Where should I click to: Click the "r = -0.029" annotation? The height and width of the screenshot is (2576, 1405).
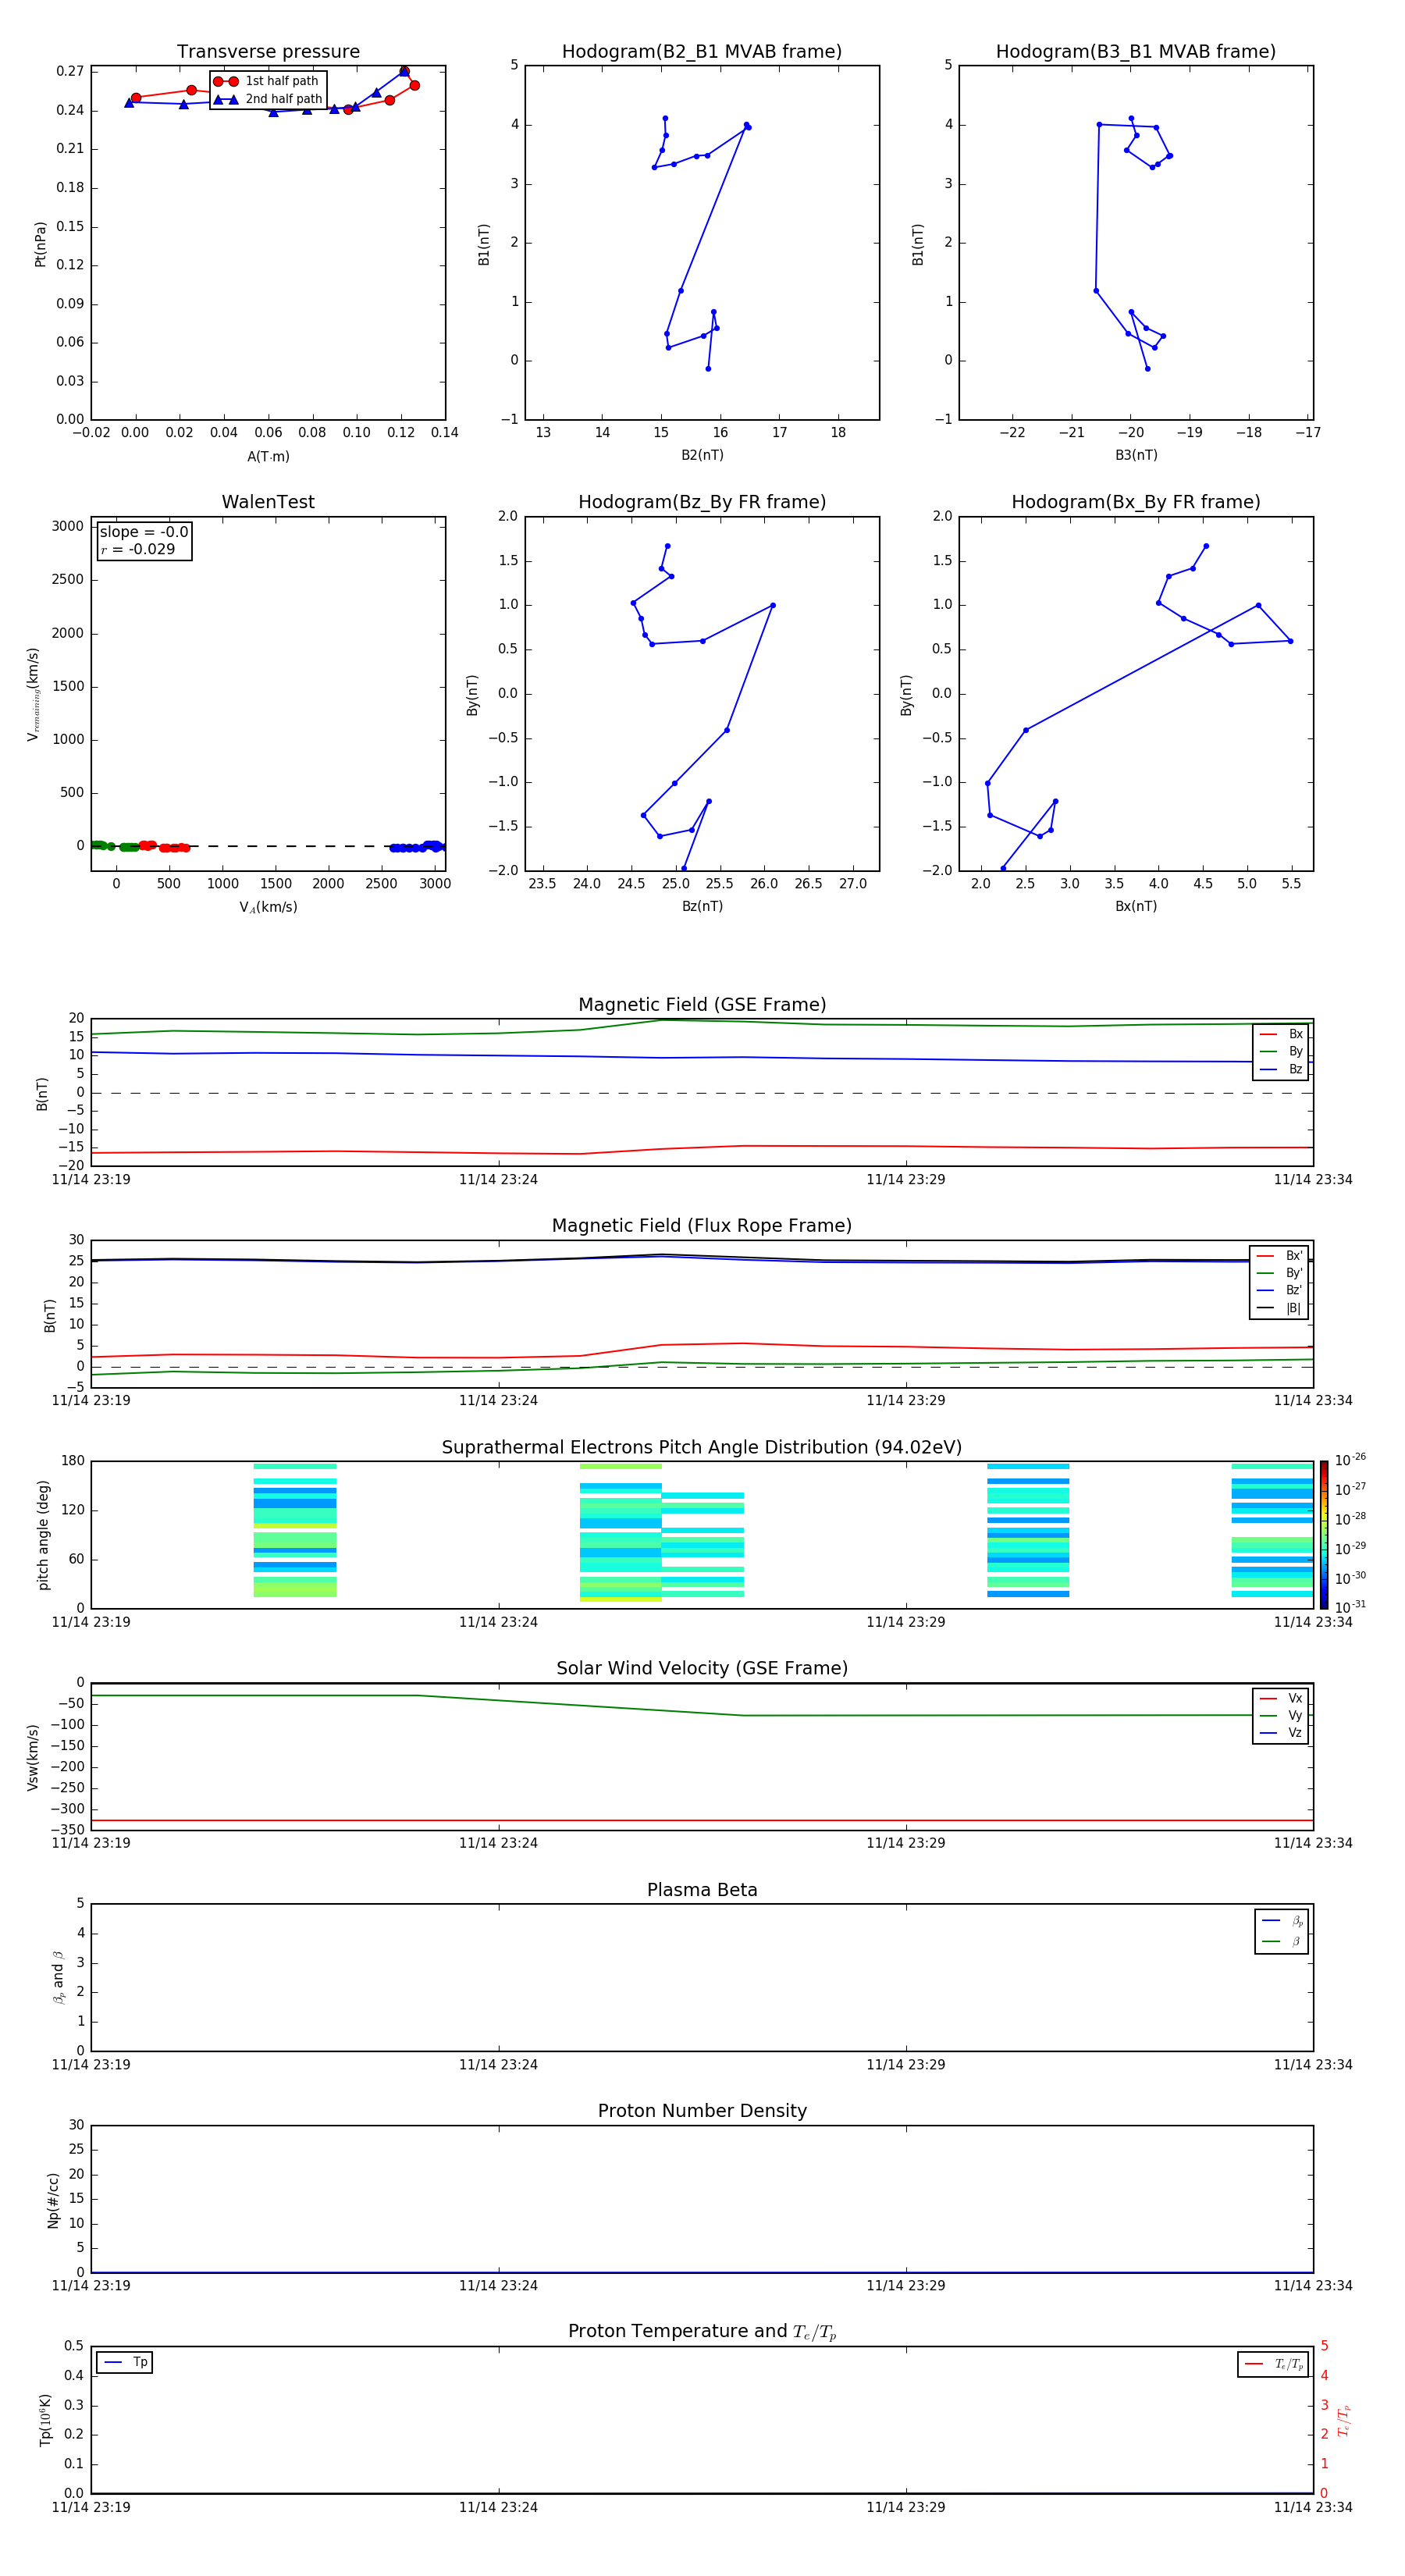point(138,549)
